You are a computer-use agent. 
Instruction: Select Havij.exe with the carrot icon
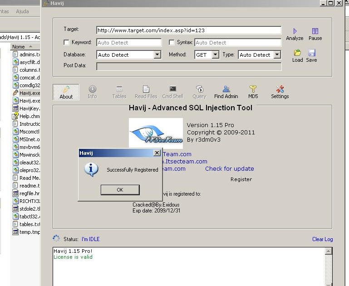point(15,93)
